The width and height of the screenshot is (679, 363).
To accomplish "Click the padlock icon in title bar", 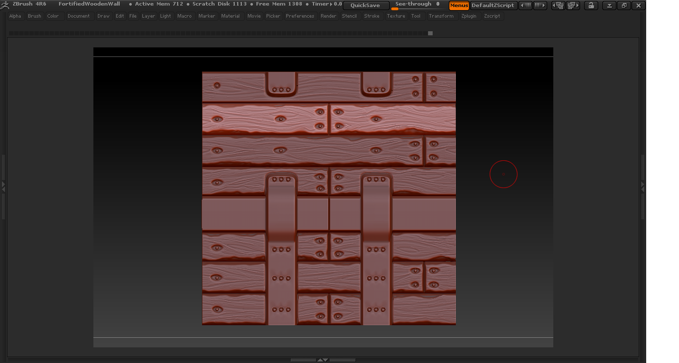I will (x=591, y=6).
